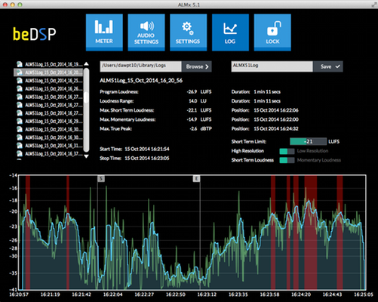The width and height of the screenshot is (378, 302).
Task: Click the Loudness Range value 14.0
Action: point(193,101)
